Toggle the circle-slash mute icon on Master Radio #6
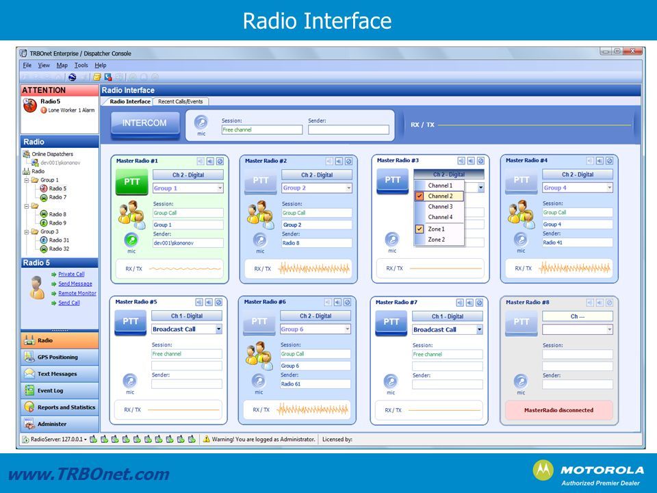657x493 pixels. 348,302
